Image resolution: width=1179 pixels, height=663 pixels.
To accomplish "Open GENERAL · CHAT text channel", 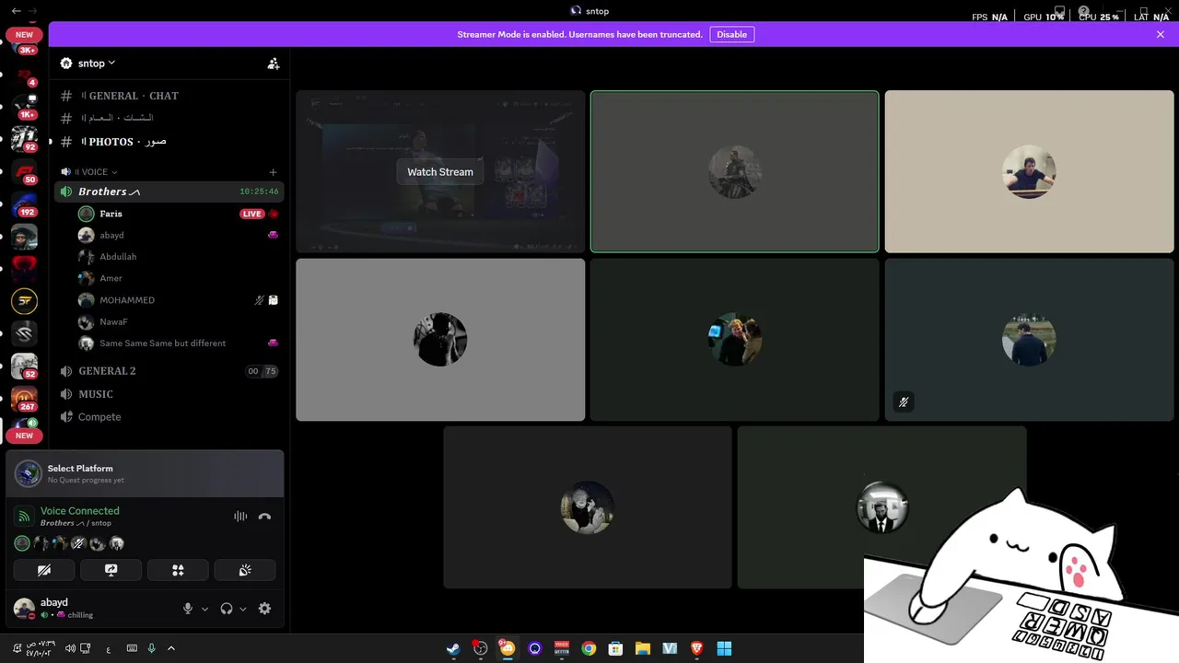I will pos(169,96).
